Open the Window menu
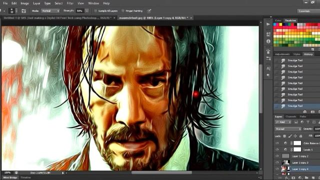Image resolution: width=320 pixels, height=180 pixels. (x=93, y=3)
